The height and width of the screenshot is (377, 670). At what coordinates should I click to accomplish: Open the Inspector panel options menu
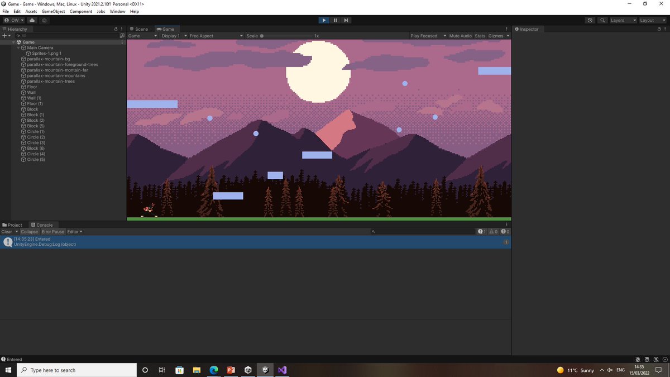coord(666,29)
